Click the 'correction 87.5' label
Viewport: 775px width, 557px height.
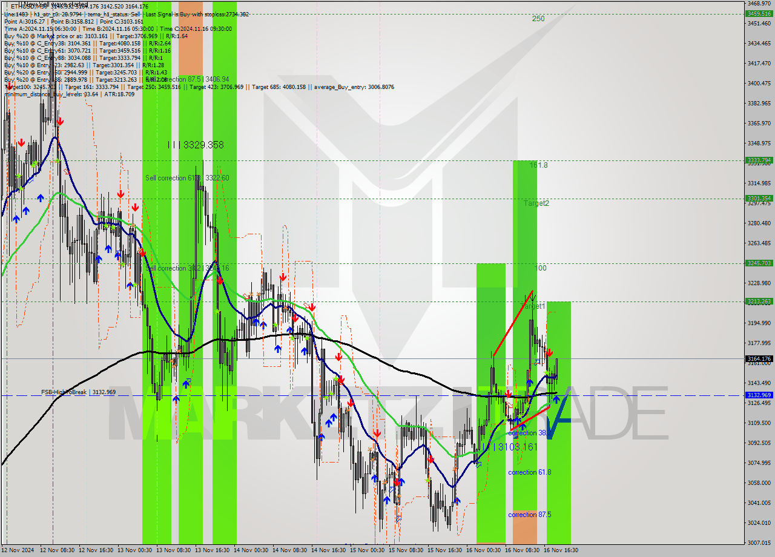(x=530, y=515)
